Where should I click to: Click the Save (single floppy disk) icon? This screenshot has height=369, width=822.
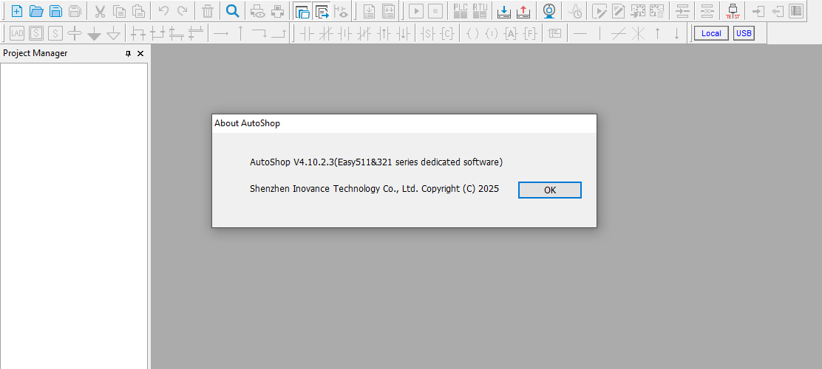[55, 11]
